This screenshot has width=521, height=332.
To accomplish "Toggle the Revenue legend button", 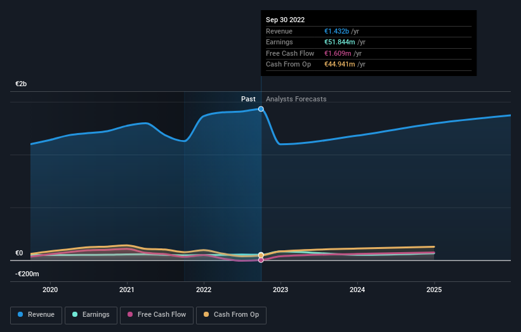I will pyautogui.click(x=36, y=315).
